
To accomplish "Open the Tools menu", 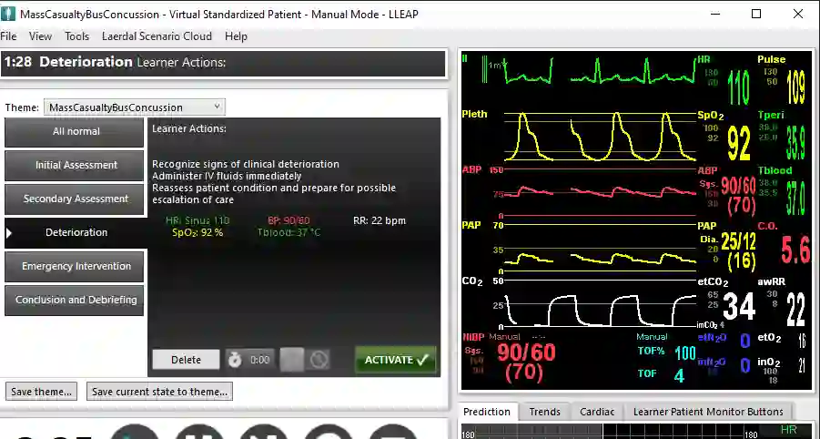I will pos(76,36).
